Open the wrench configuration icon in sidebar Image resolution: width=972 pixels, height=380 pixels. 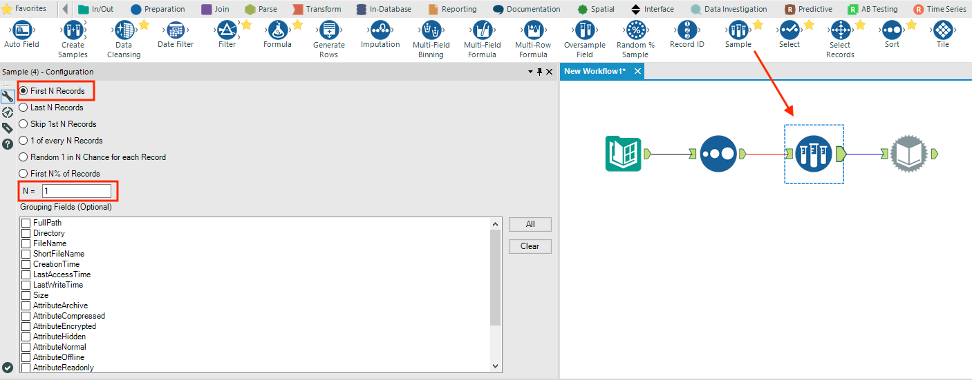8,97
